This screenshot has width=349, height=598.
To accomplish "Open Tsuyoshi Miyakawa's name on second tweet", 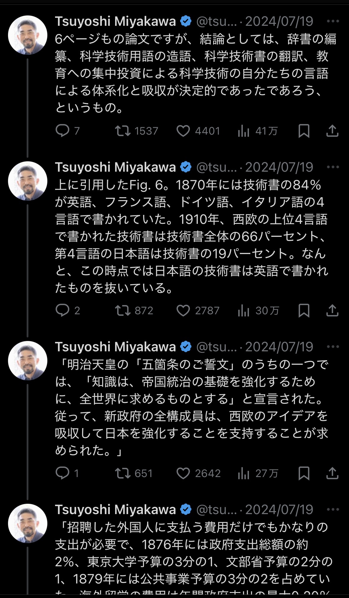I will coord(115,167).
